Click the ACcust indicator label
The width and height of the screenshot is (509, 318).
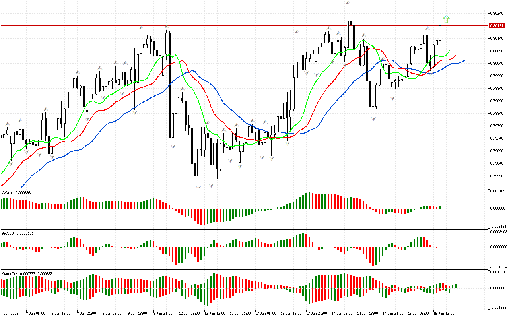(x=18, y=233)
